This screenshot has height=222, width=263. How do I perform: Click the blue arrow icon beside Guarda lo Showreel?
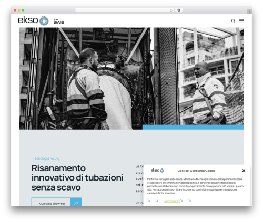coord(76,203)
